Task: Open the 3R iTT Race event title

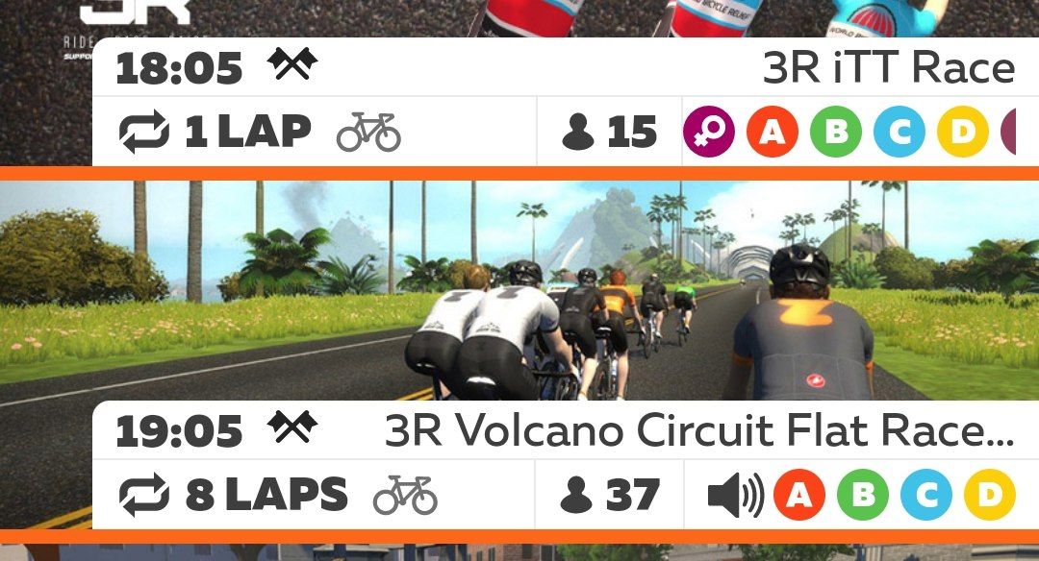Action: 889,67
